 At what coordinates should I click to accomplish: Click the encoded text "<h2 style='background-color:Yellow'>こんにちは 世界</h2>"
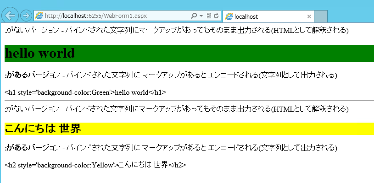point(95,165)
